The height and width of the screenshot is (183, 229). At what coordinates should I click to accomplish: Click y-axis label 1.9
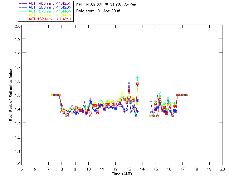click(18, 39)
